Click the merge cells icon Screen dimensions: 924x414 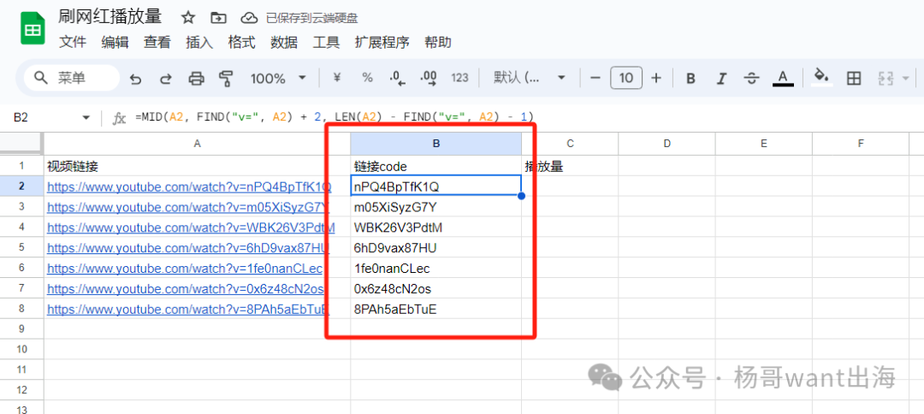coord(885,79)
